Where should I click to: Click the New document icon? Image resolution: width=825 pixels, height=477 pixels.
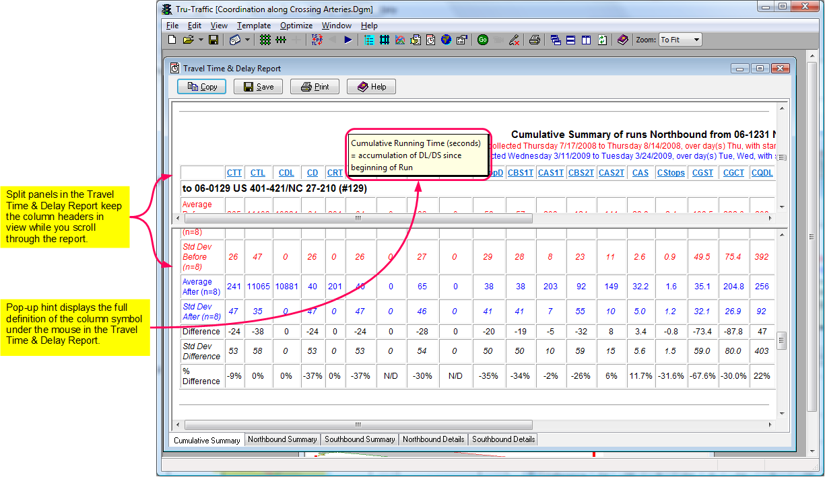tap(170, 40)
